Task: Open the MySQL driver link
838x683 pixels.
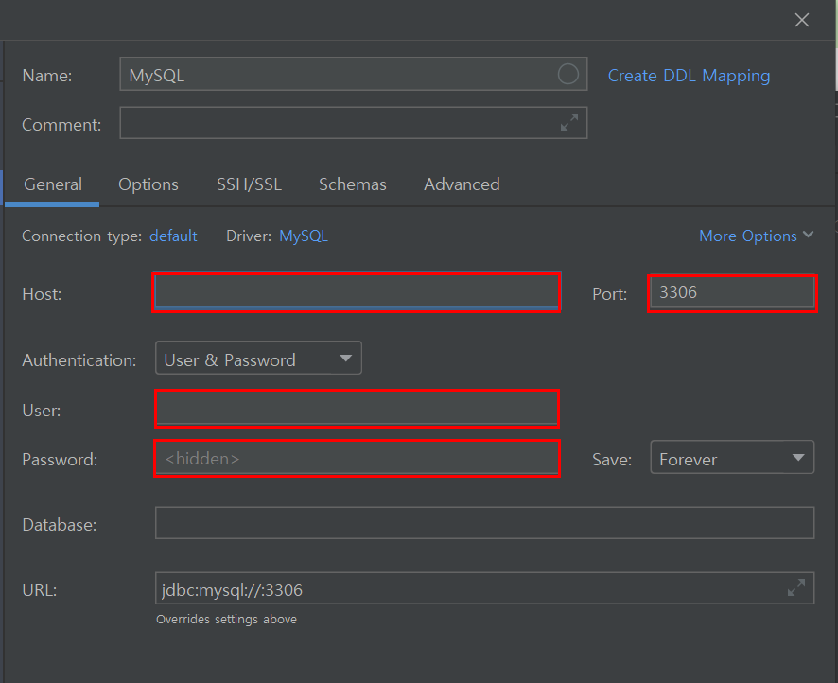Action: (x=304, y=236)
